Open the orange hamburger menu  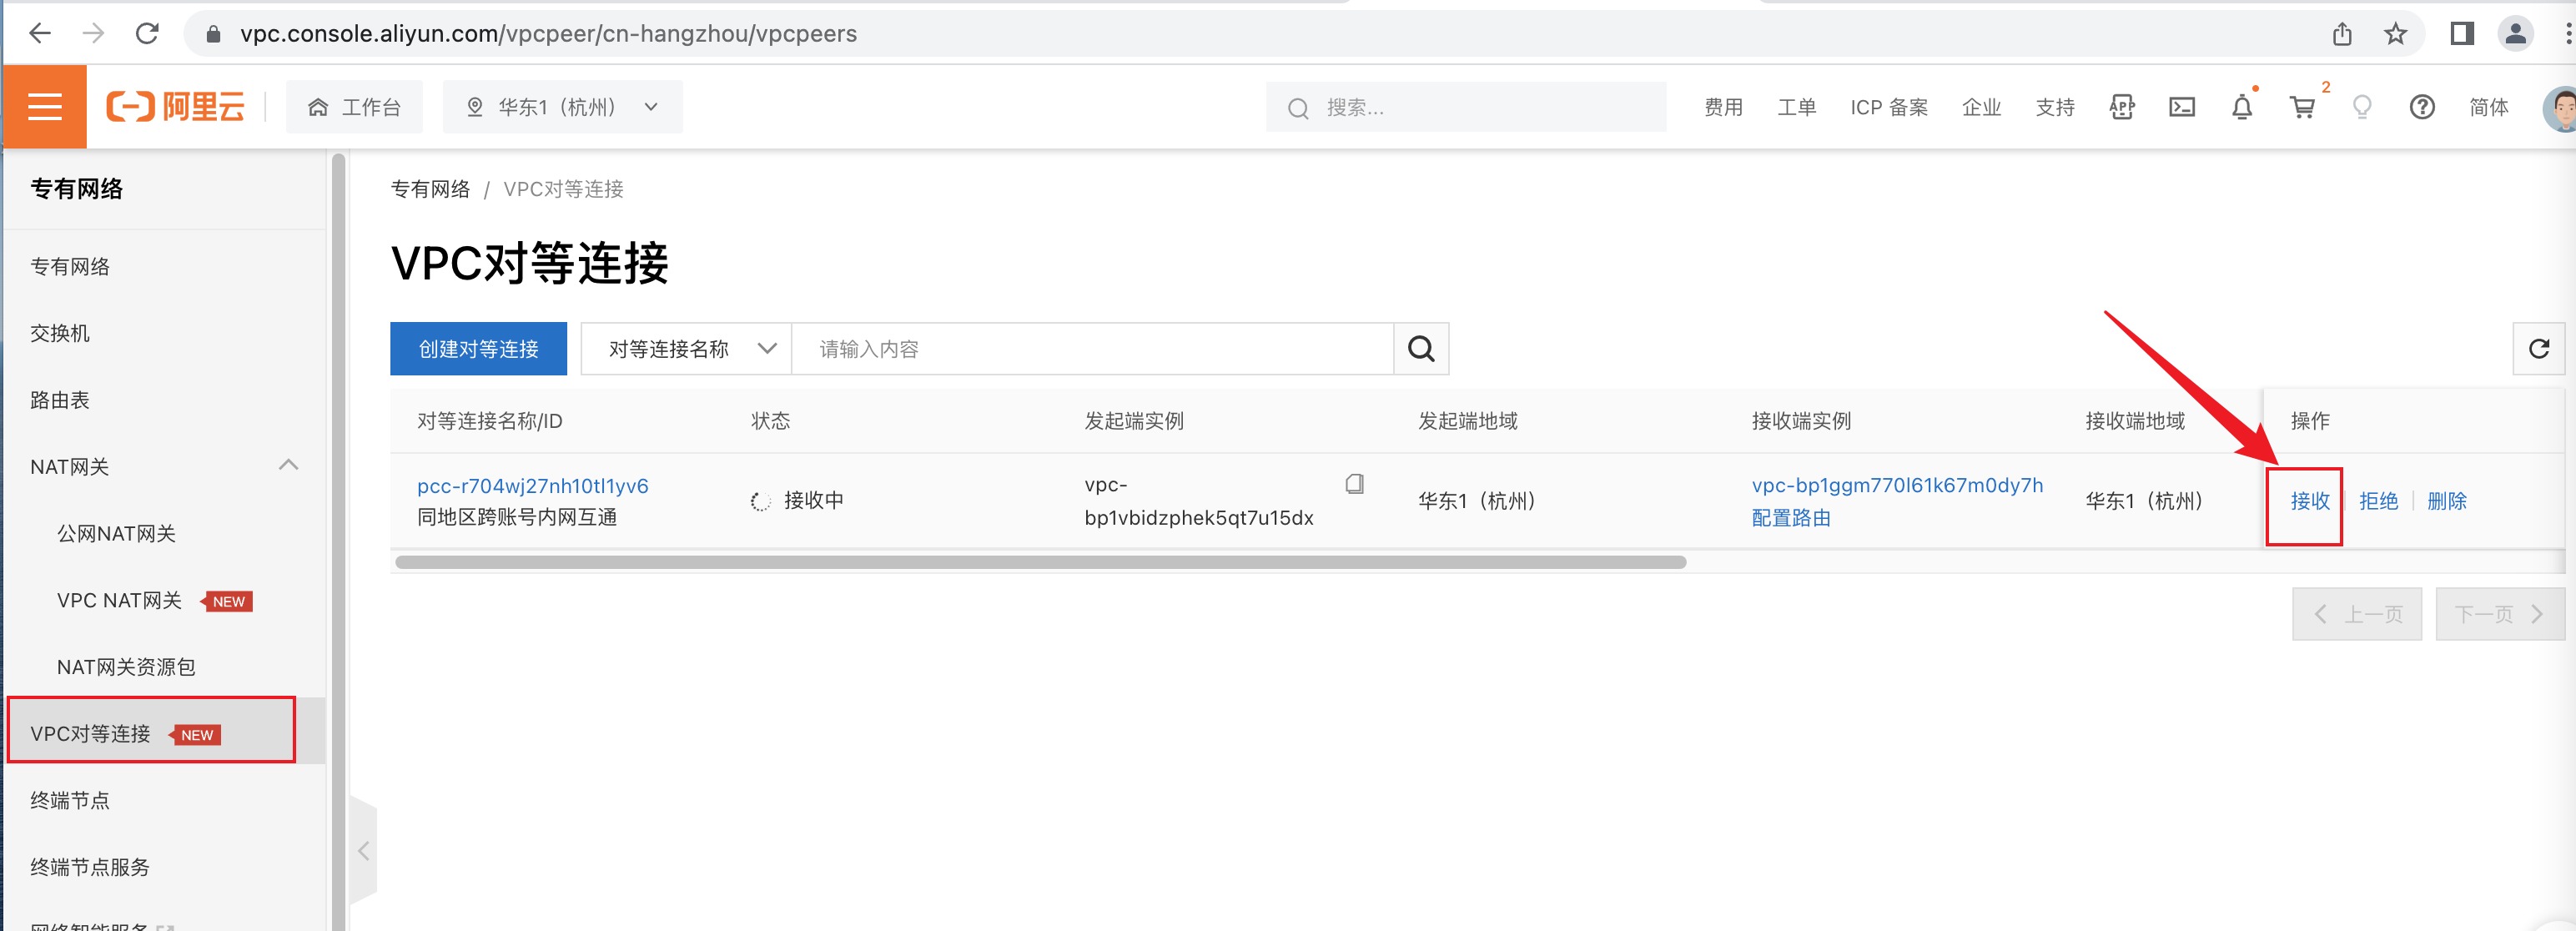(44, 106)
